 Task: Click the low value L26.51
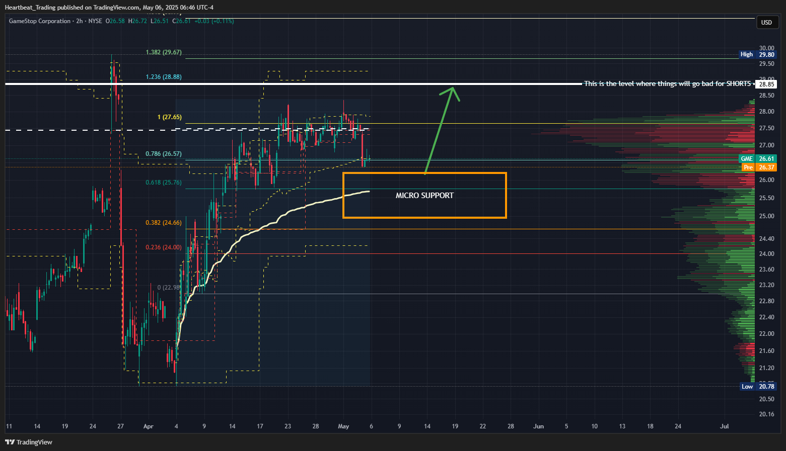[x=160, y=21]
